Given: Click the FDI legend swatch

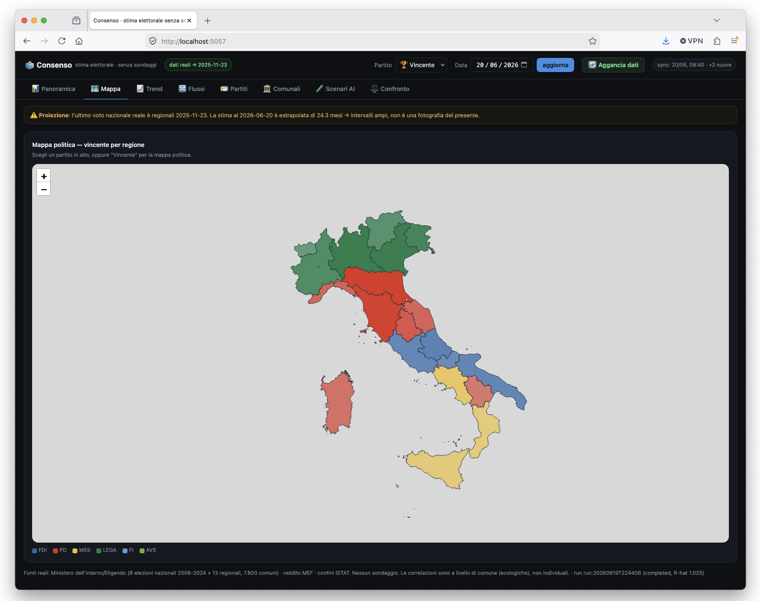Looking at the screenshot, I should pos(35,551).
